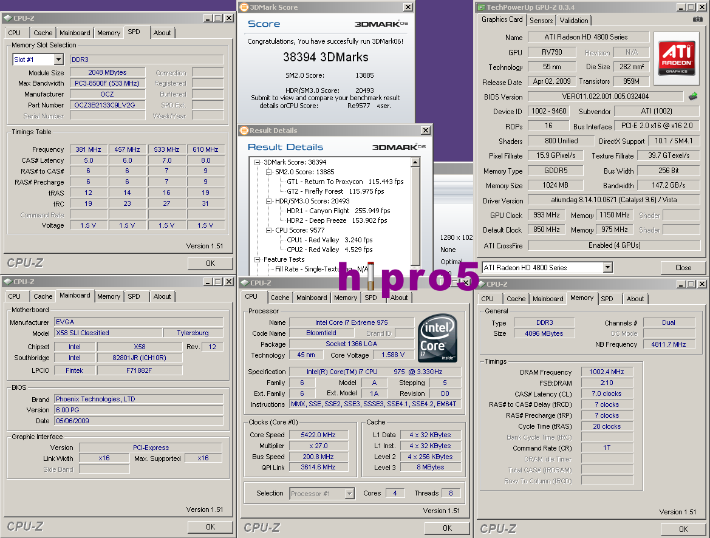Open Mainboard tab in CPU-Z CPU window
The image size is (710, 538).
(312, 298)
